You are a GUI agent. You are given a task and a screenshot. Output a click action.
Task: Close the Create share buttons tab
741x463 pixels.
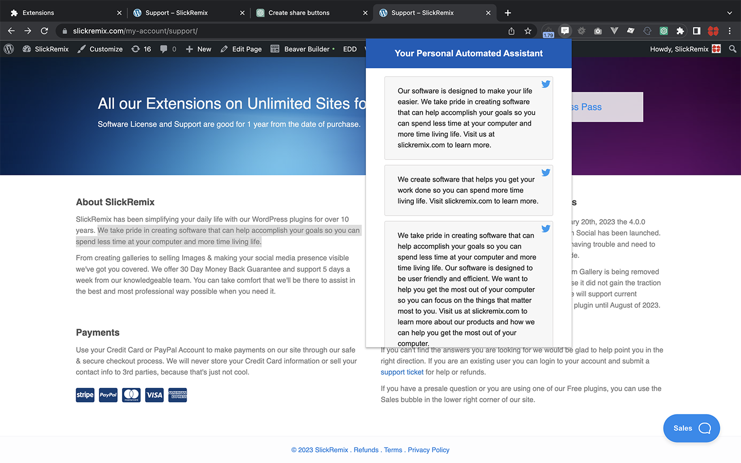(365, 13)
